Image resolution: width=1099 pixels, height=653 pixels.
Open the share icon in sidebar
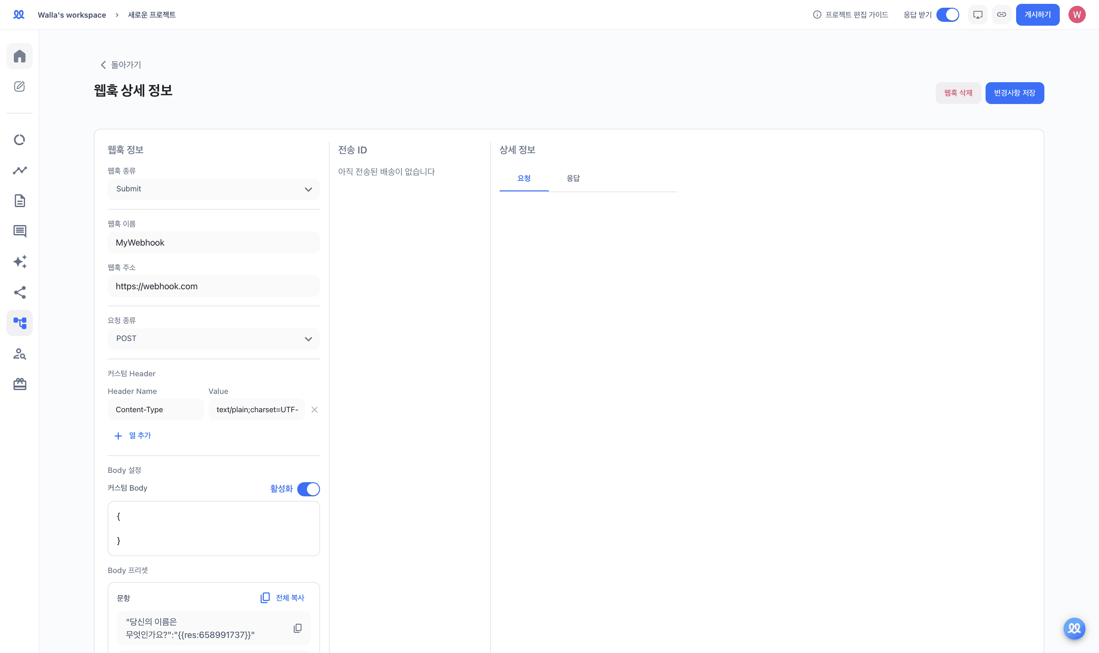(19, 292)
